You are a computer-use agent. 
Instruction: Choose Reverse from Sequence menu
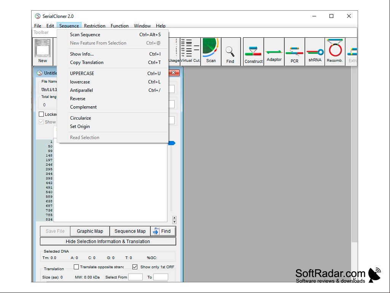point(113,99)
